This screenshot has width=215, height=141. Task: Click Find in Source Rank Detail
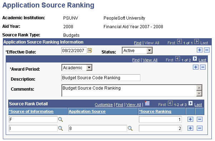click(x=119, y=105)
